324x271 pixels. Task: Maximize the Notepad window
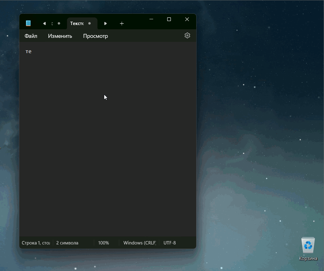coord(169,19)
